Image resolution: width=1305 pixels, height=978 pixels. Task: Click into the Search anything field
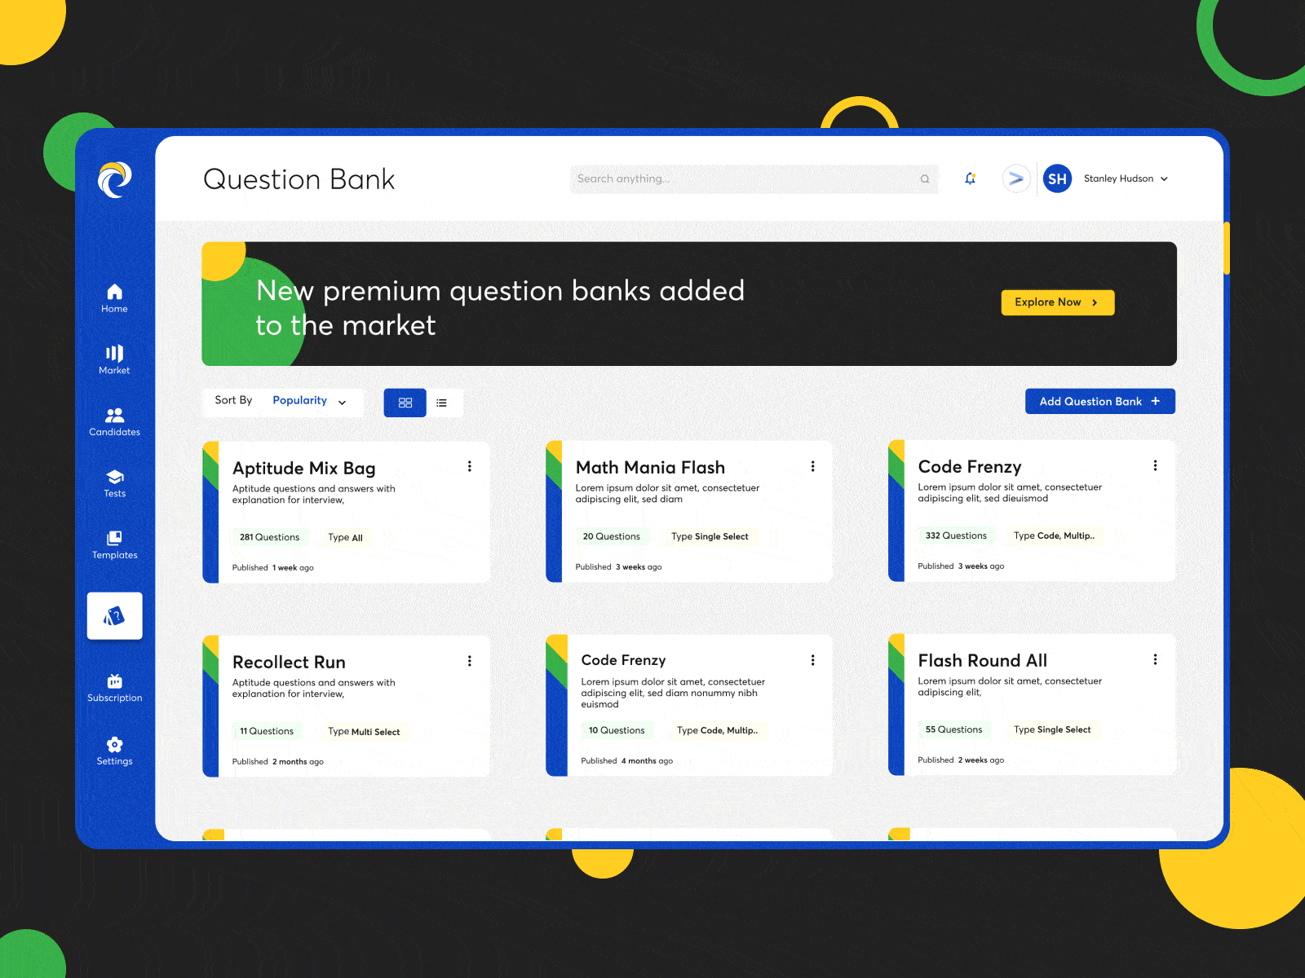coord(754,179)
